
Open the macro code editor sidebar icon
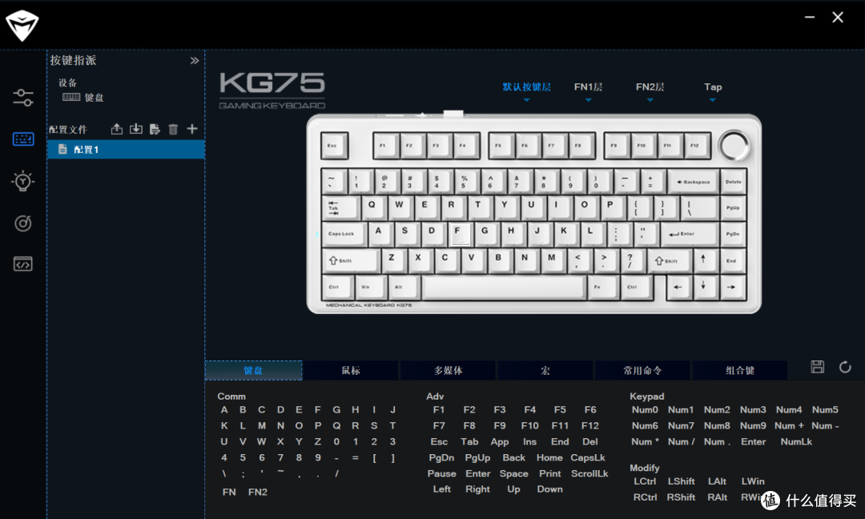pyautogui.click(x=23, y=264)
